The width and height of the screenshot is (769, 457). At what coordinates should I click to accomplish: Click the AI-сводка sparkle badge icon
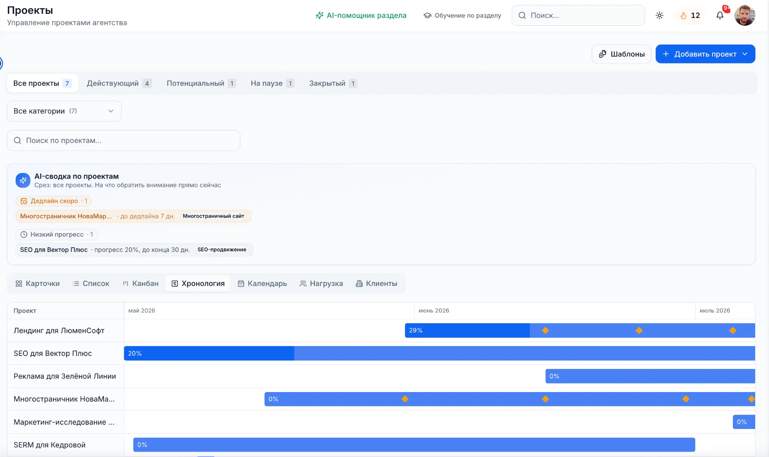point(23,180)
